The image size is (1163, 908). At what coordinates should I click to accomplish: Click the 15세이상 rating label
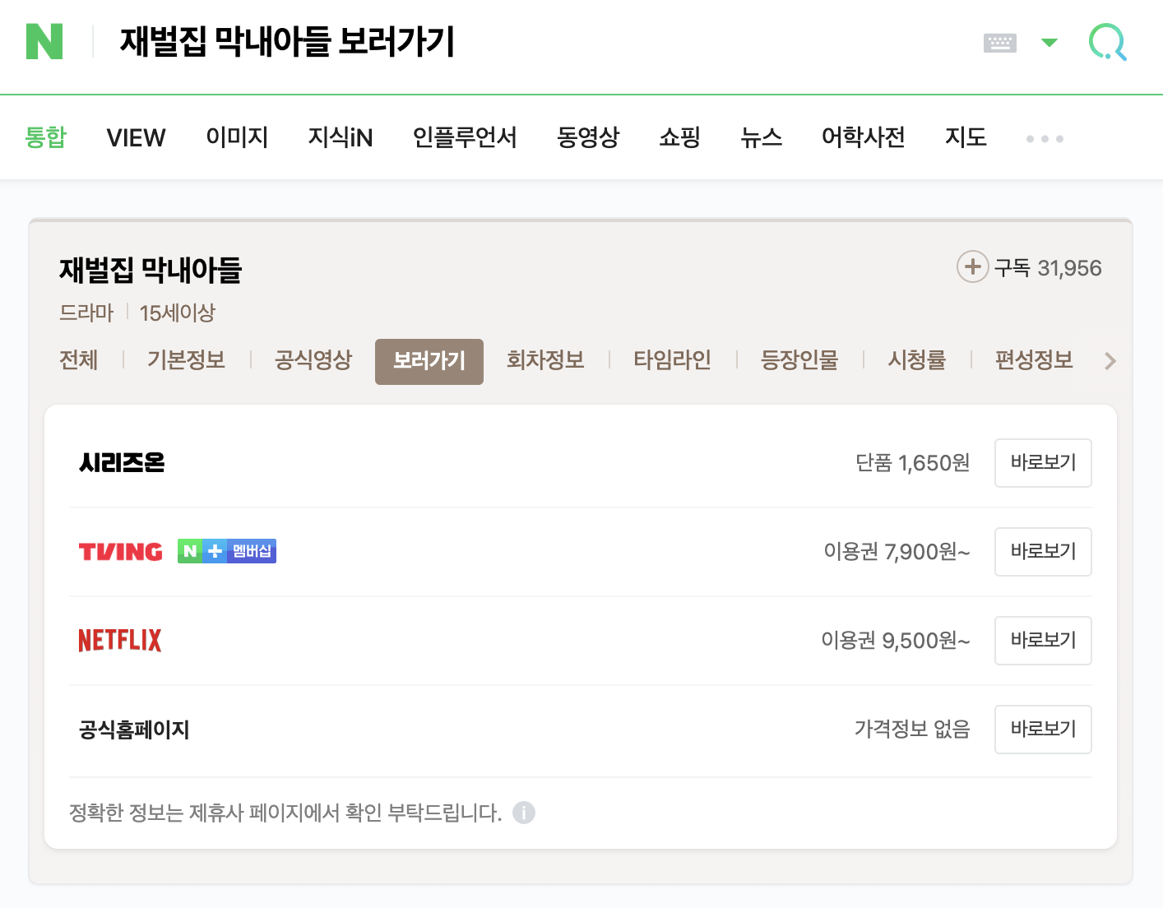pyautogui.click(x=178, y=313)
